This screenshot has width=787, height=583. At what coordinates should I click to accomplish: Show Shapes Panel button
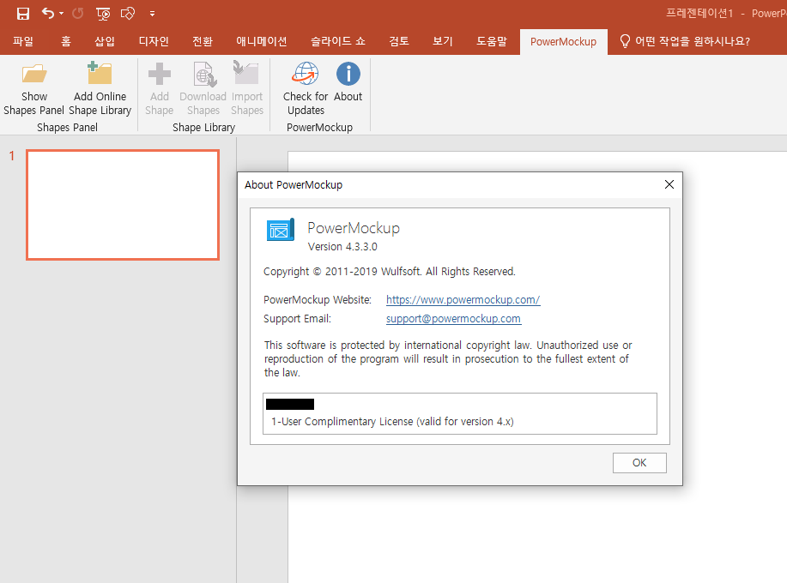point(34,88)
